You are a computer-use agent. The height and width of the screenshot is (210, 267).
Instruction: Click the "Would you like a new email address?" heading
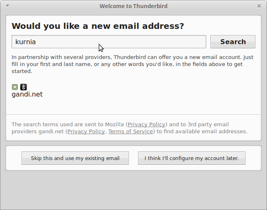[x=98, y=26]
